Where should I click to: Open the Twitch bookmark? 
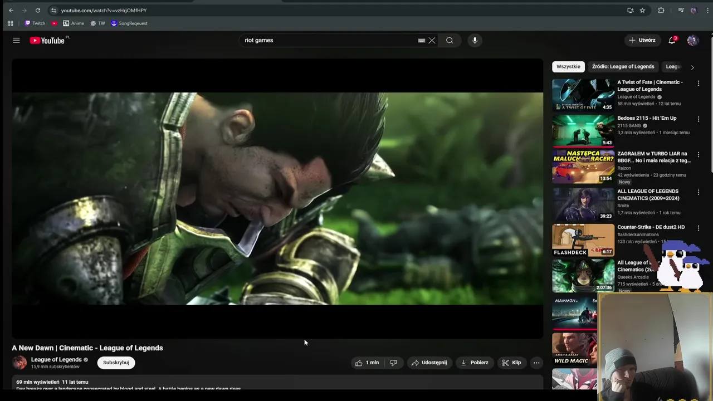tap(35, 23)
